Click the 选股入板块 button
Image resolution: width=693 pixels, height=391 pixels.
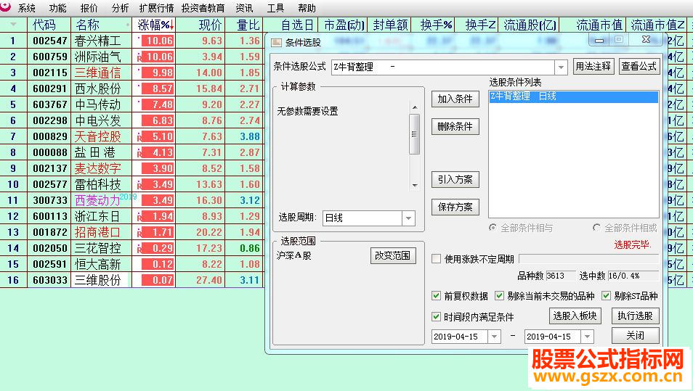[575, 316]
